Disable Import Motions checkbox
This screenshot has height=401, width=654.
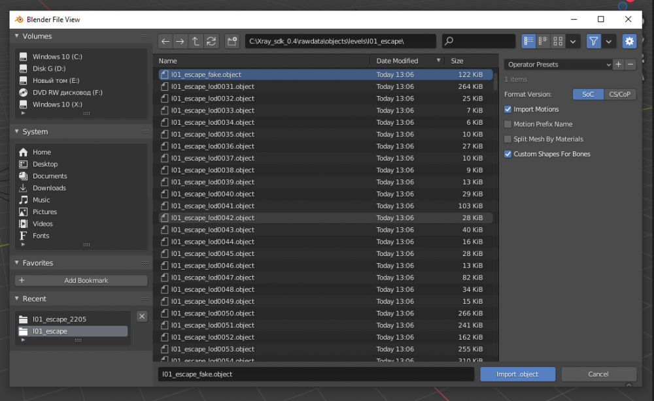point(508,109)
